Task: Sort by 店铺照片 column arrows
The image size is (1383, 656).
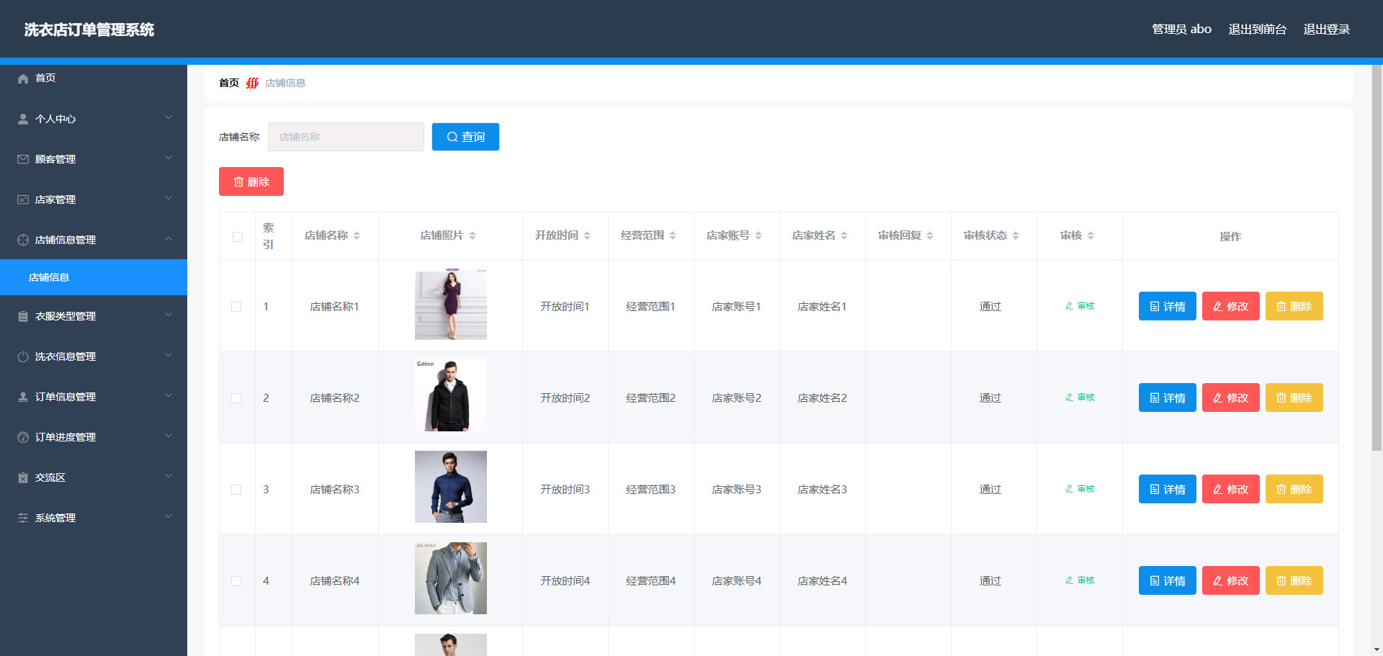Action: [x=473, y=235]
